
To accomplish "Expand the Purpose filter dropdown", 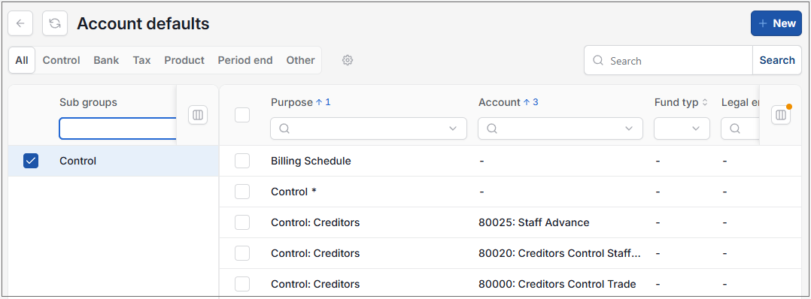I will click(x=453, y=128).
